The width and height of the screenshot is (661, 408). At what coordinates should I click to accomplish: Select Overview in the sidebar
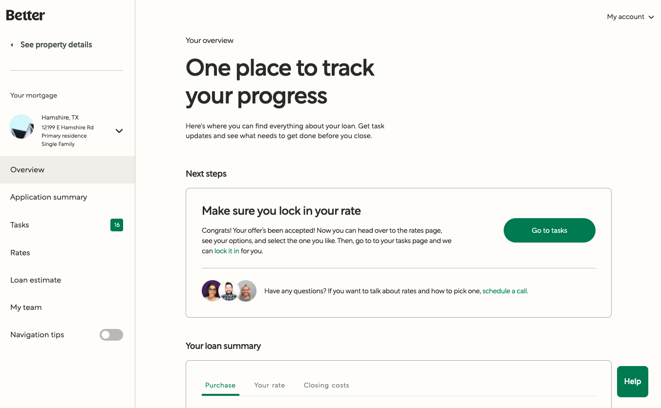(x=67, y=170)
